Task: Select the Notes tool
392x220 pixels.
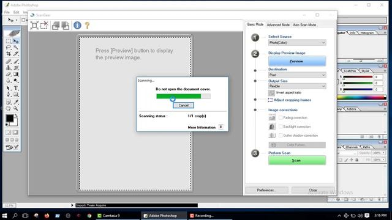Action: pos(9,102)
